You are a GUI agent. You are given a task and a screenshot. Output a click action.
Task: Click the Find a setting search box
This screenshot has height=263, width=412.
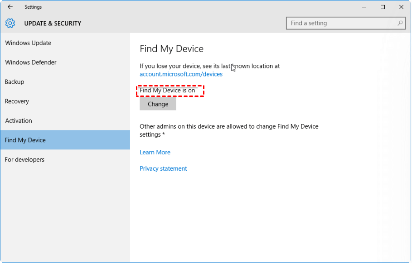[345, 23]
